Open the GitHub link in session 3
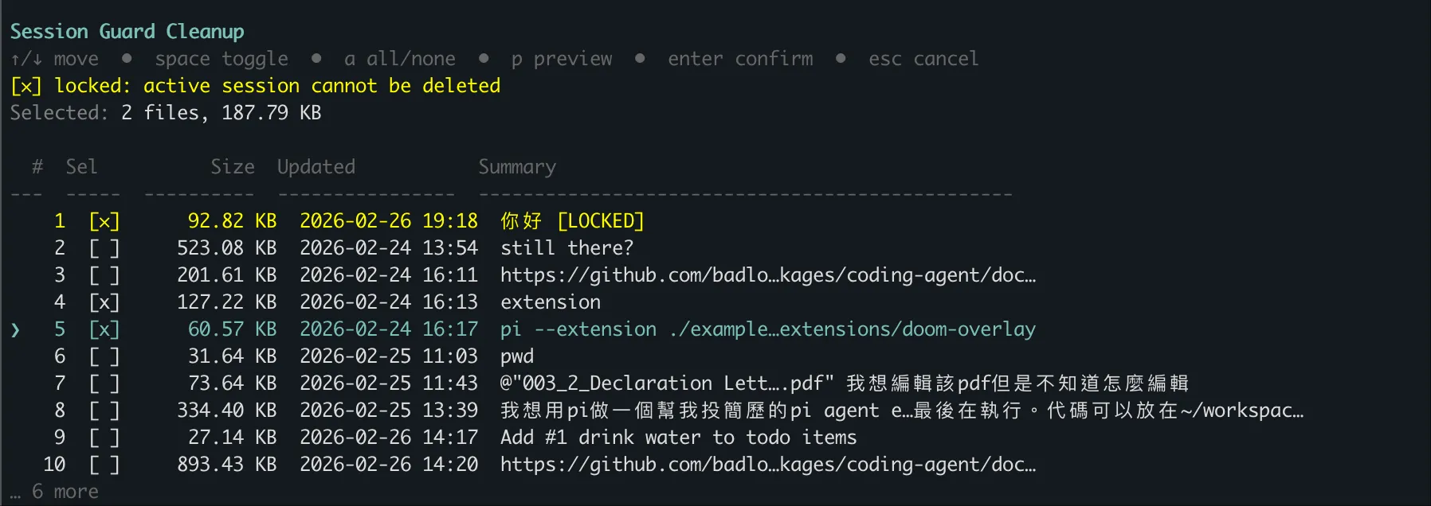 click(x=767, y=275)
